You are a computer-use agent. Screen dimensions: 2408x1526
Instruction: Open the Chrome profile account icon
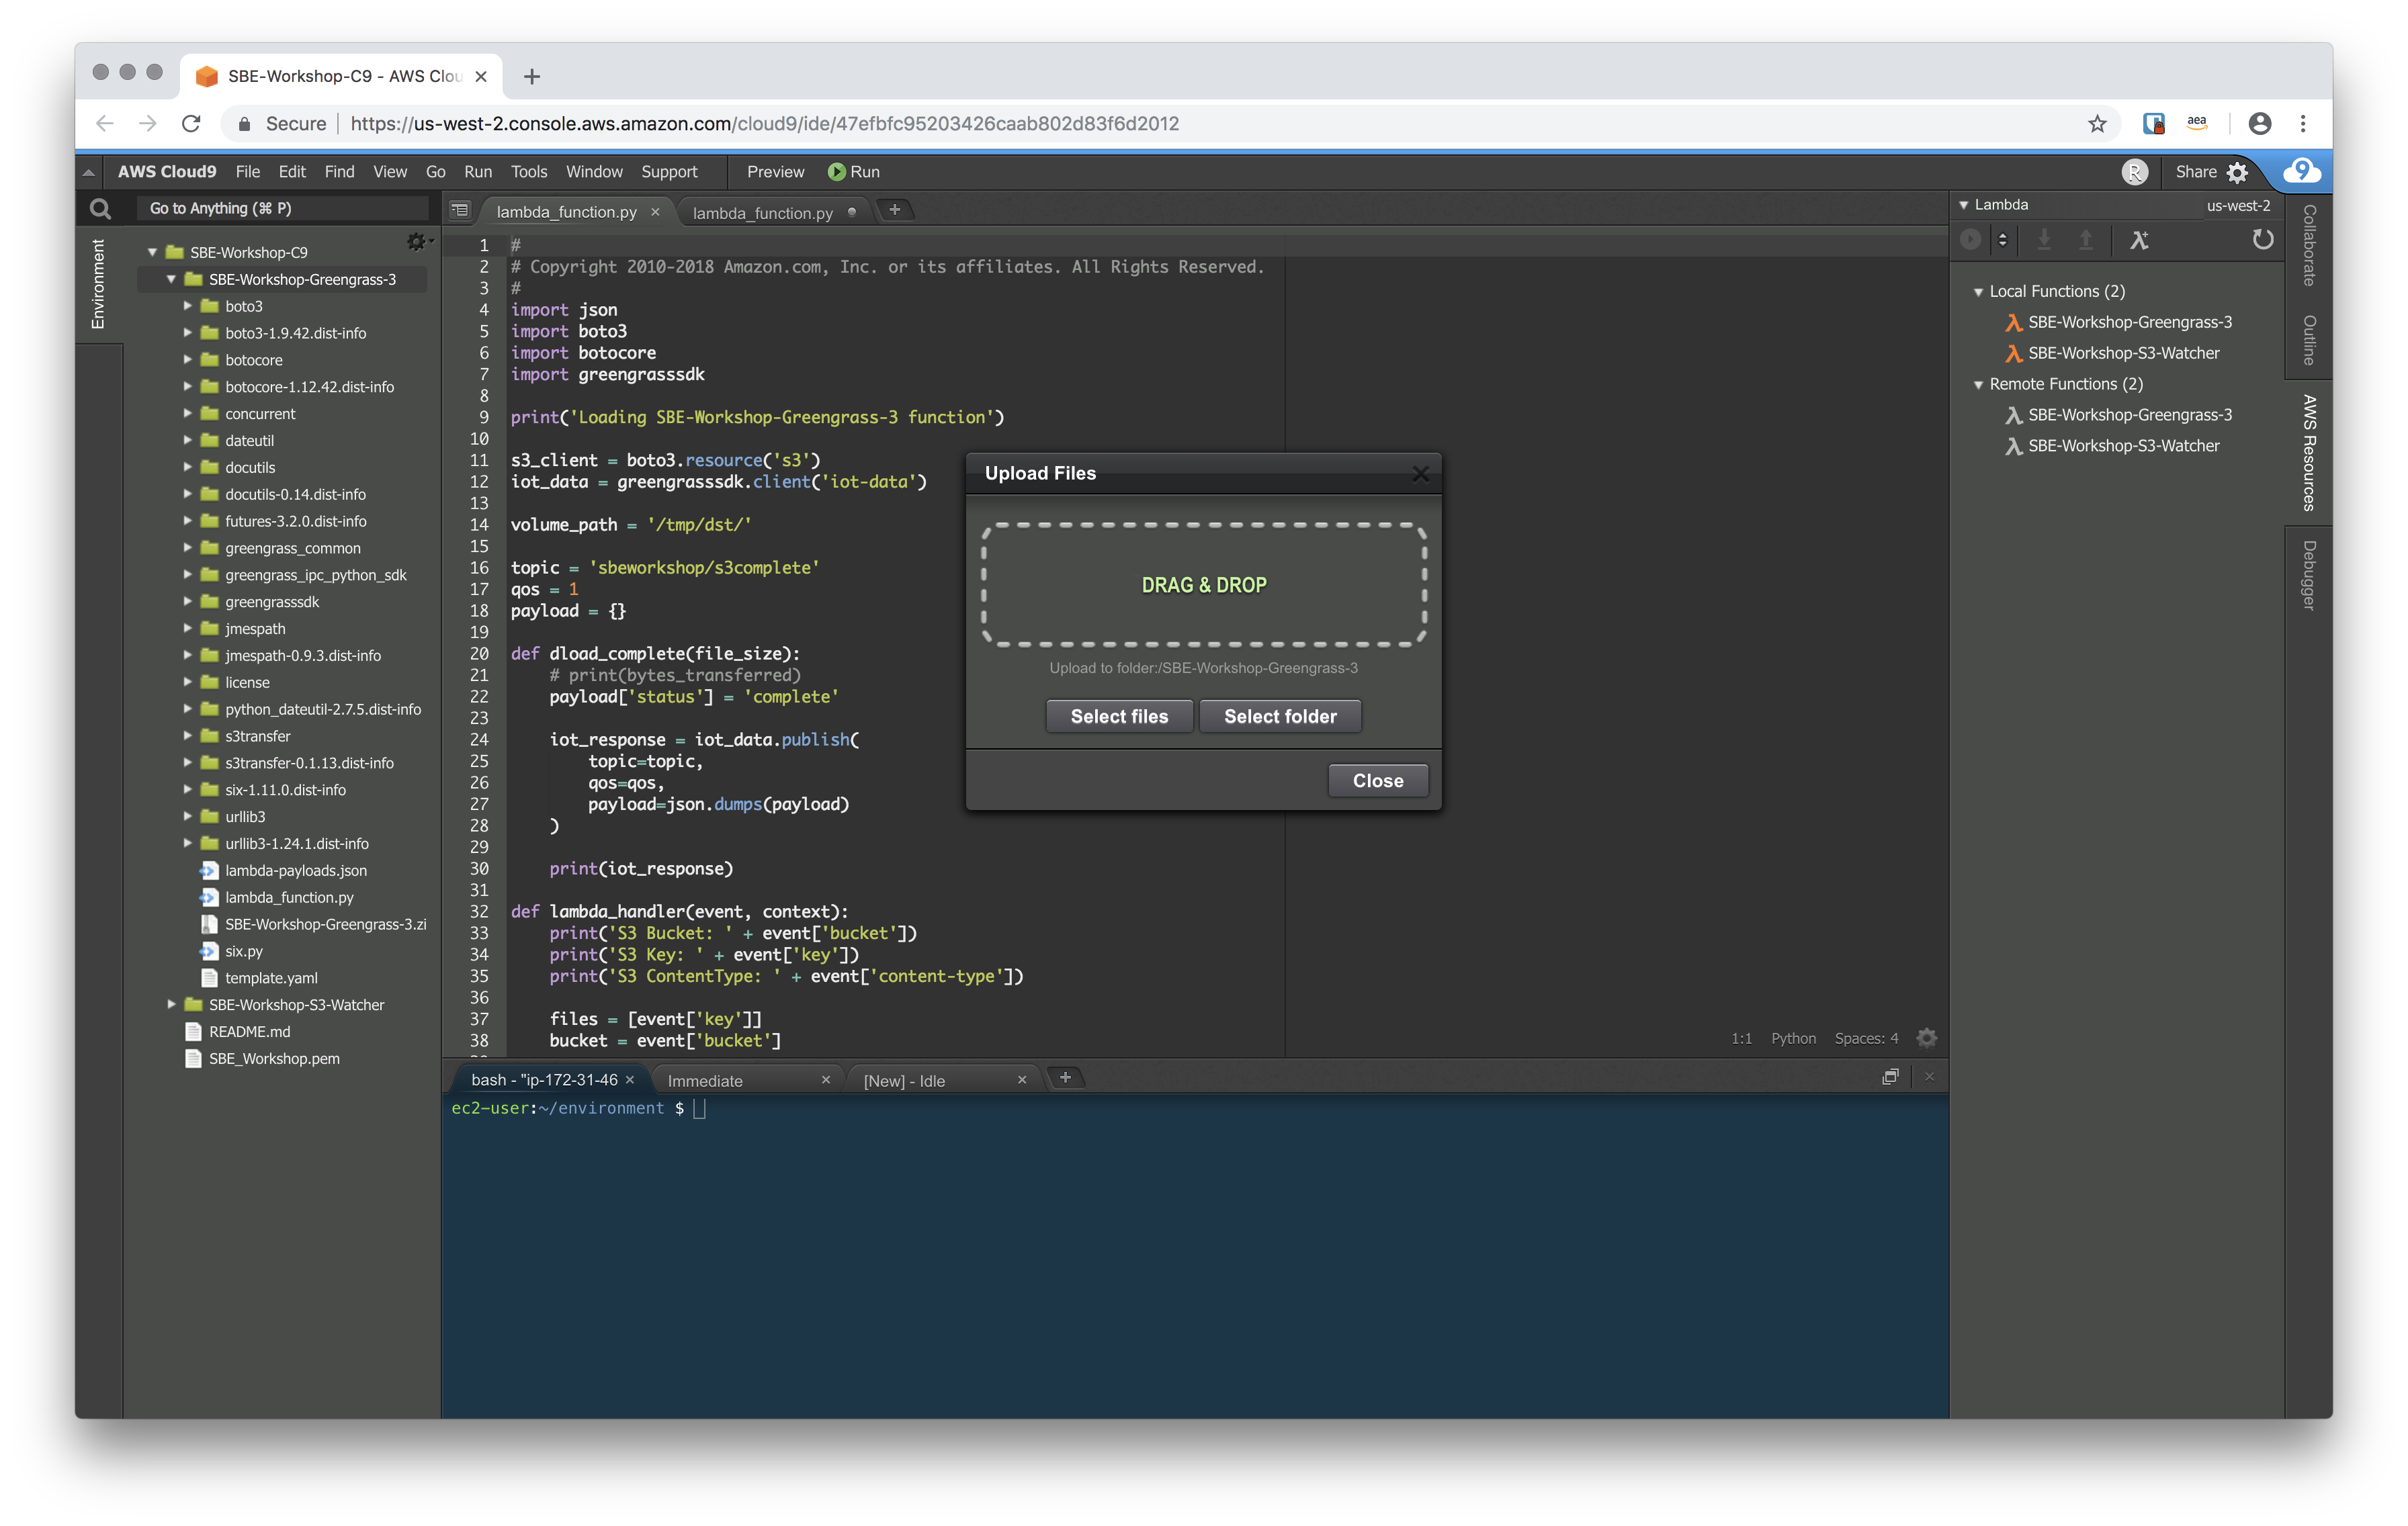(x=2259, y=124)
